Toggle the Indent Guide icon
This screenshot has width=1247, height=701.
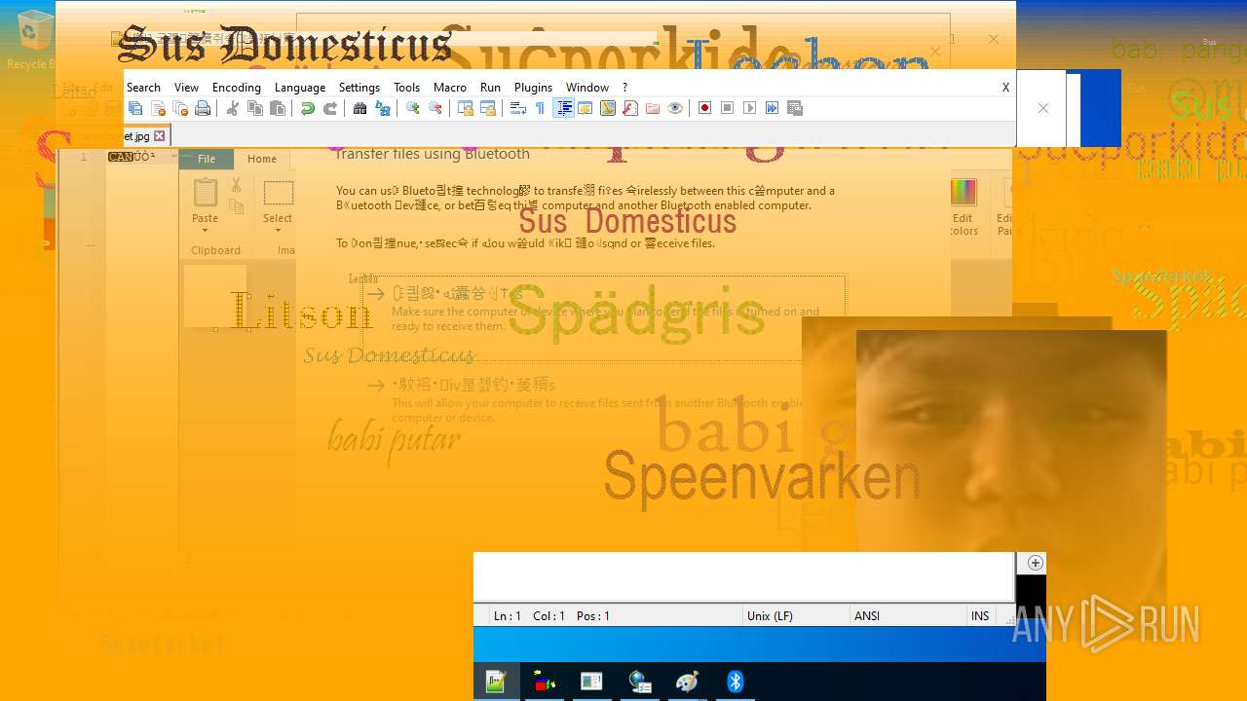(563, 108)
